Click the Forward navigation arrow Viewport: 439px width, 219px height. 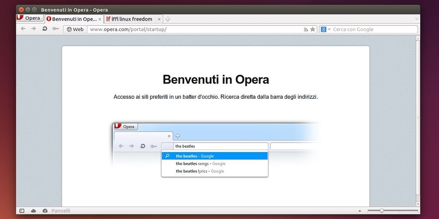34,29
